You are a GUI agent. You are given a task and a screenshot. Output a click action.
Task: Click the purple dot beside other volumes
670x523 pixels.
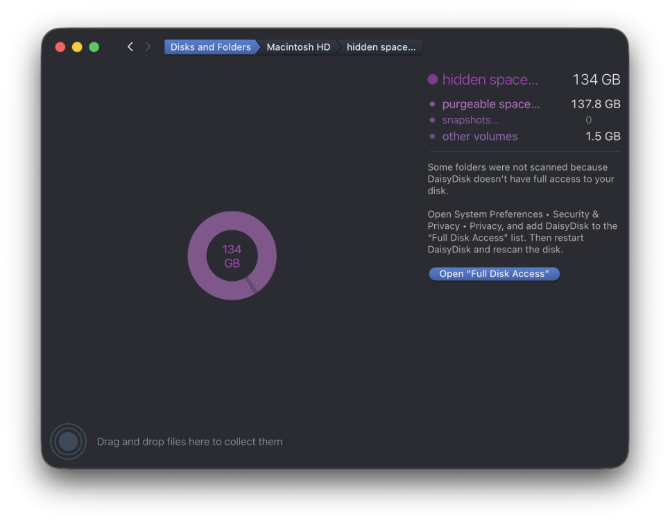click(x=432, y=137)
